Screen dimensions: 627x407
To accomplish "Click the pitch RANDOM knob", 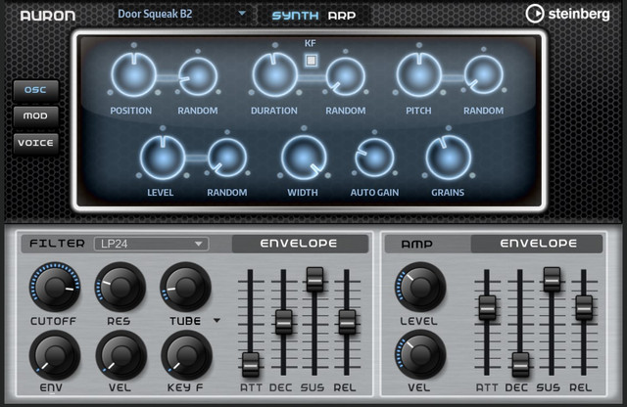I will tap(483, 74).
